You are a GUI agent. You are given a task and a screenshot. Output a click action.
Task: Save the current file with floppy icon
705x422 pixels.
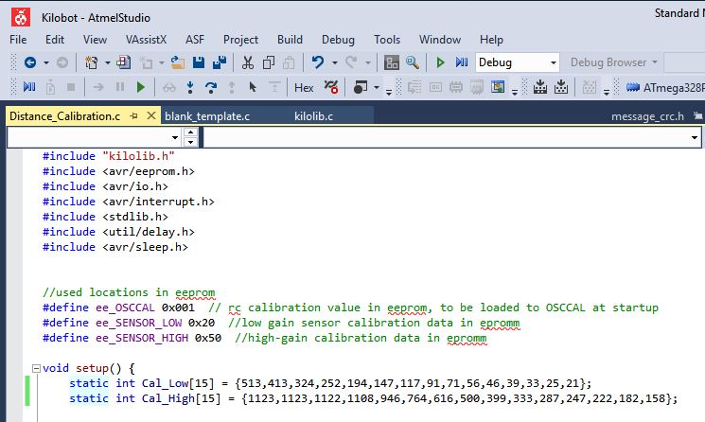click(199, 62)
